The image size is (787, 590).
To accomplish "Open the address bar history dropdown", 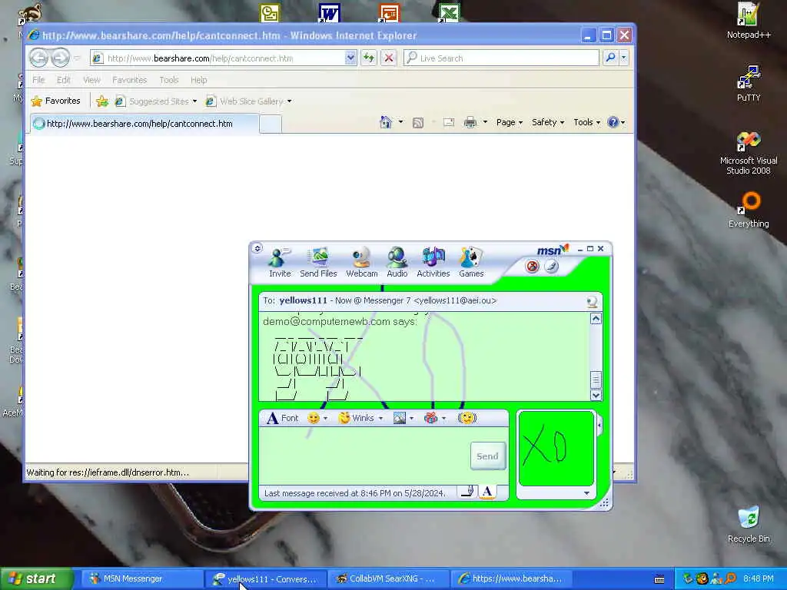I will (350, 58).
